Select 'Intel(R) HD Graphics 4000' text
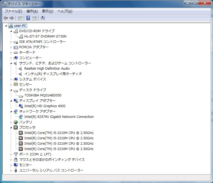Viewport: 213px width, 183px height. pos(45,106)
